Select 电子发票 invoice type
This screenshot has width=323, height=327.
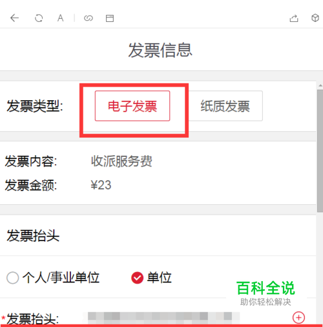[132, 106]
